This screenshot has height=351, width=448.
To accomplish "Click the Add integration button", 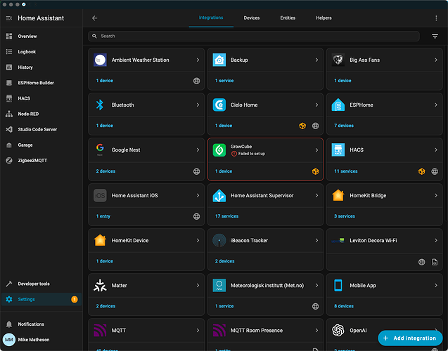I will click(x=410, y=338).
